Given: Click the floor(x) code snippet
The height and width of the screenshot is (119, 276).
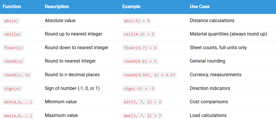Looking at the screenshot, I should (x=13, y=48).
